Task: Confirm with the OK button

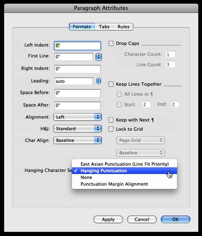Action: coord(176,219)
